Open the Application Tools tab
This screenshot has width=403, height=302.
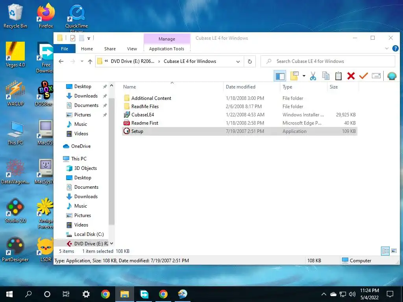coord(166,49)
